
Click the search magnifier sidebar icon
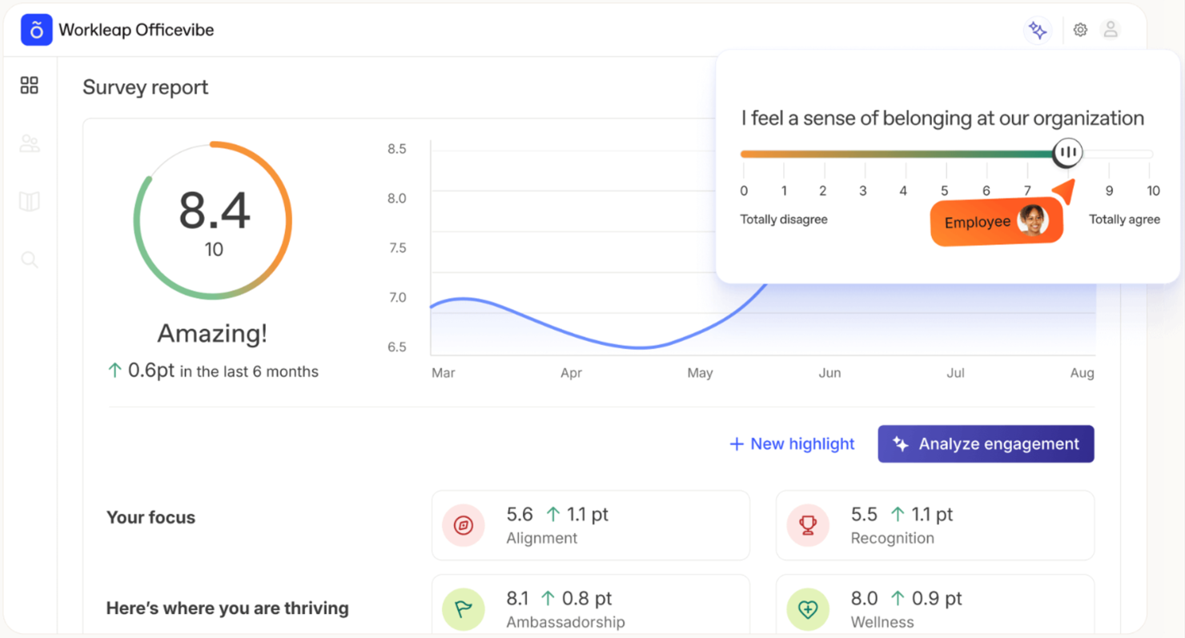(x=30, y=259)
